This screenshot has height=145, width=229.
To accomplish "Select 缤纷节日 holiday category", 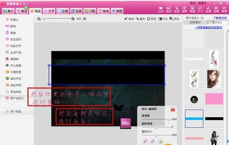I will click(14, 79).
